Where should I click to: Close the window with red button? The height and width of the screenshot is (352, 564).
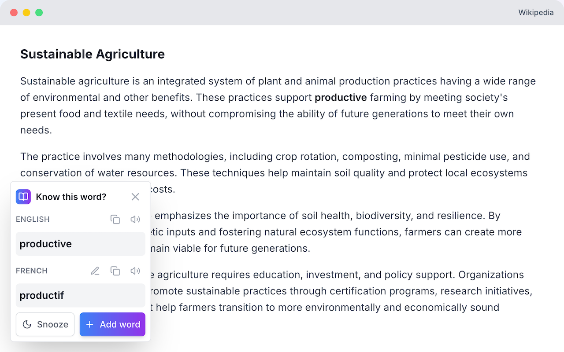14,12
